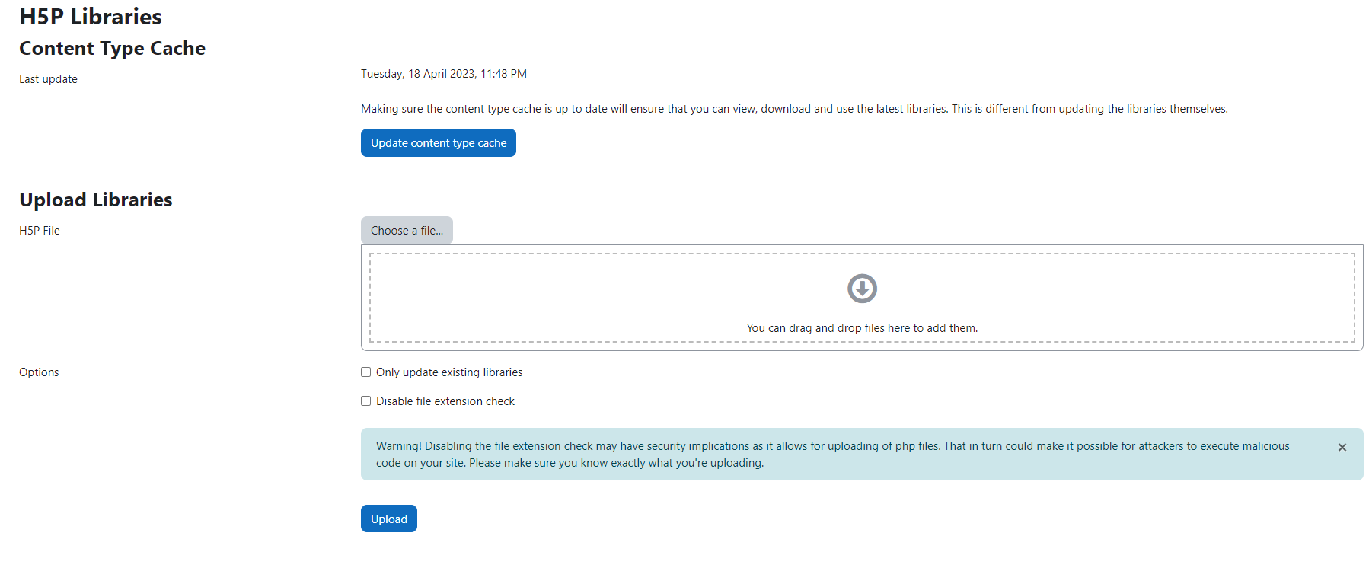Screen dimensions: 1369x565
Task: Click the download arrow icon in drop zone
Action: coord(862,289)
